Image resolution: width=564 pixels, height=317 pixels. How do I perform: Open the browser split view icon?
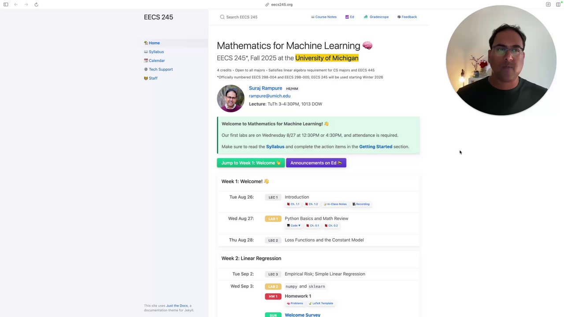[558, 4]
